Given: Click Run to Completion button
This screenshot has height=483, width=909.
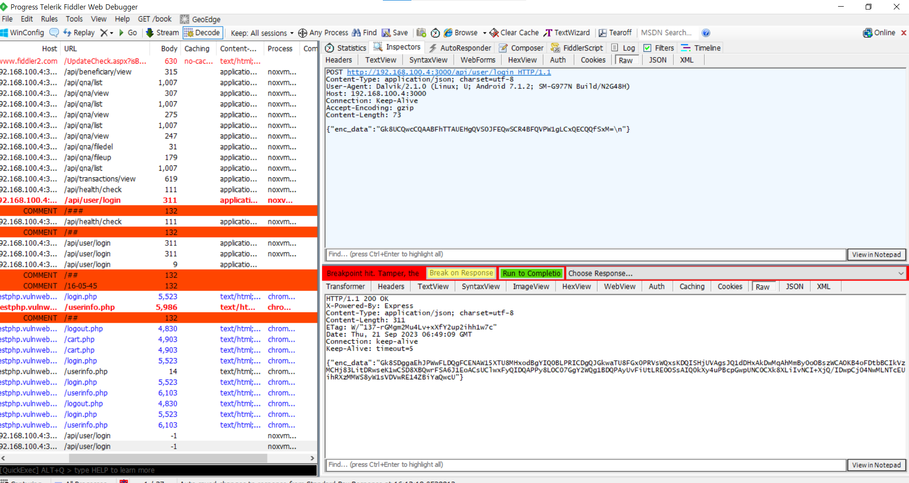Looking at the screenshot, I should [531, 273].
